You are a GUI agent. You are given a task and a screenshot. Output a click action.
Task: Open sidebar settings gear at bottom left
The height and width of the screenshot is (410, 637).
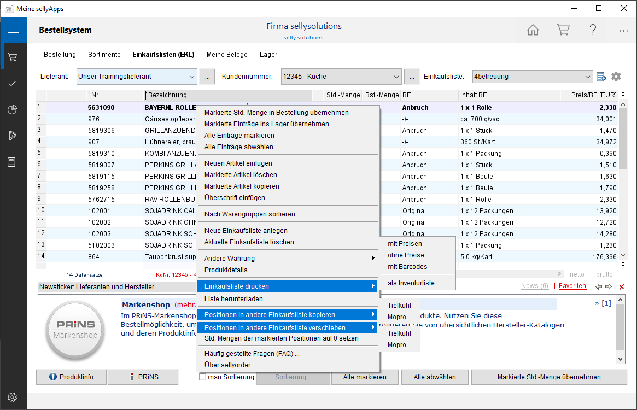[x=13, y=397]
